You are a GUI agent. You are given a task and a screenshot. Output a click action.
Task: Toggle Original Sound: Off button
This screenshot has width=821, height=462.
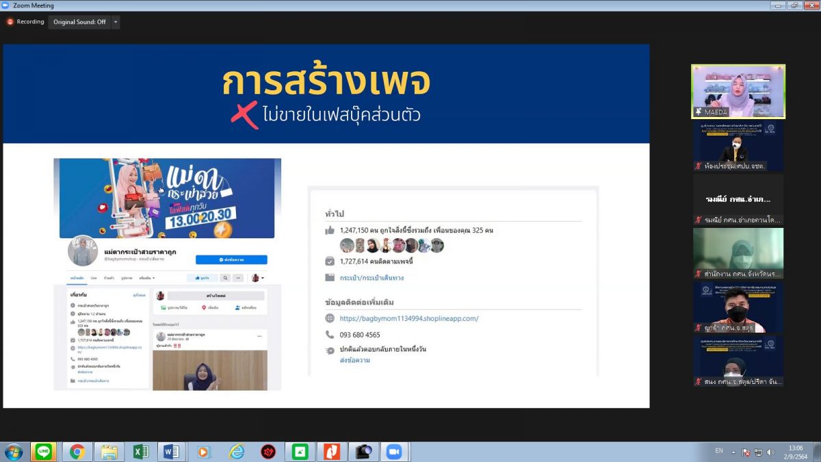79,22
